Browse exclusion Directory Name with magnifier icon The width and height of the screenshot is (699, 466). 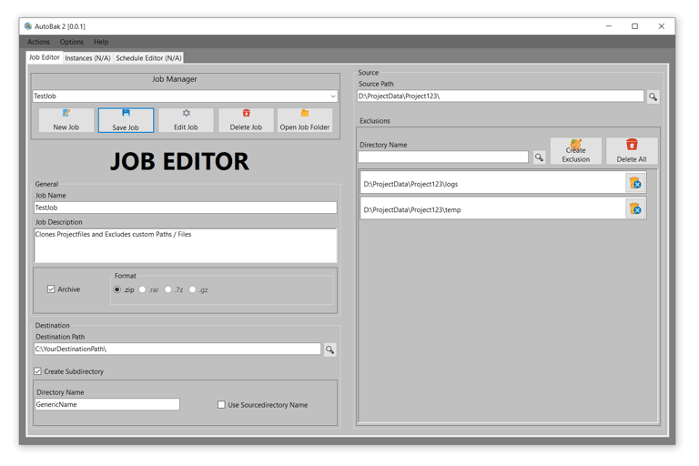(539, 157)
